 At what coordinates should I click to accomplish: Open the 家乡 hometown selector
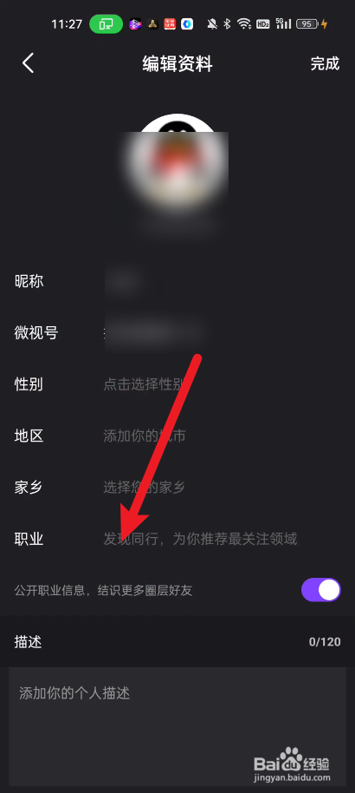tap(177, 488)
